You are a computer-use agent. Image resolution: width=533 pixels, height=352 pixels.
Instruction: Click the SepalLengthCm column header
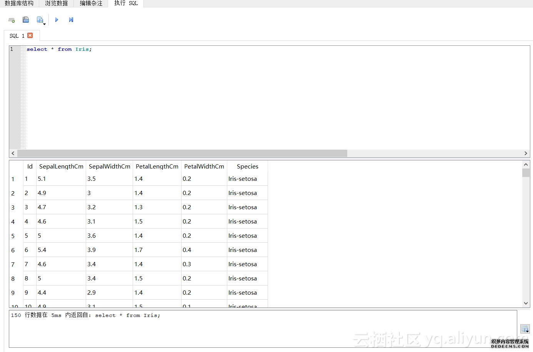point(61,167)
